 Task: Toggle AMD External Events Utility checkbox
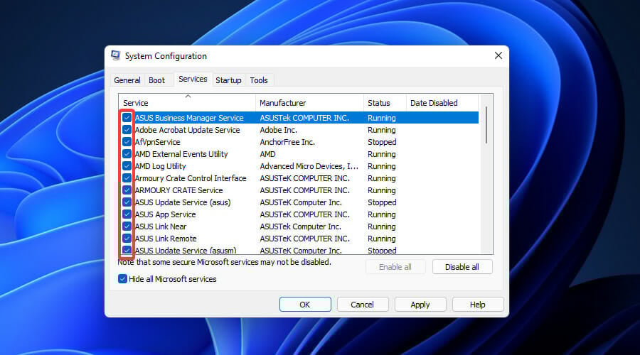(127, 154)
